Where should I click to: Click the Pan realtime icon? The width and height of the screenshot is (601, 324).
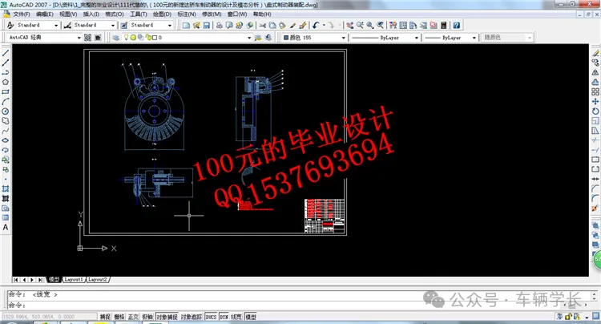[x=350, y=26]
